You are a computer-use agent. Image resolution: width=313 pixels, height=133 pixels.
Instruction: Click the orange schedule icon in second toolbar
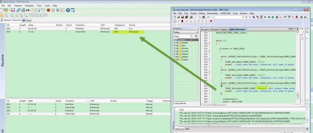click(2, 15)
